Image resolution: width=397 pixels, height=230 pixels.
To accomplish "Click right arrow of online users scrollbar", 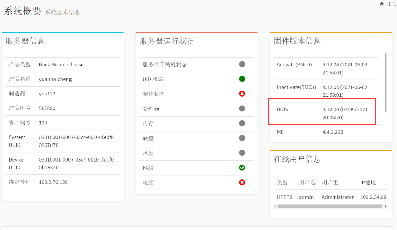I will 386,206.
